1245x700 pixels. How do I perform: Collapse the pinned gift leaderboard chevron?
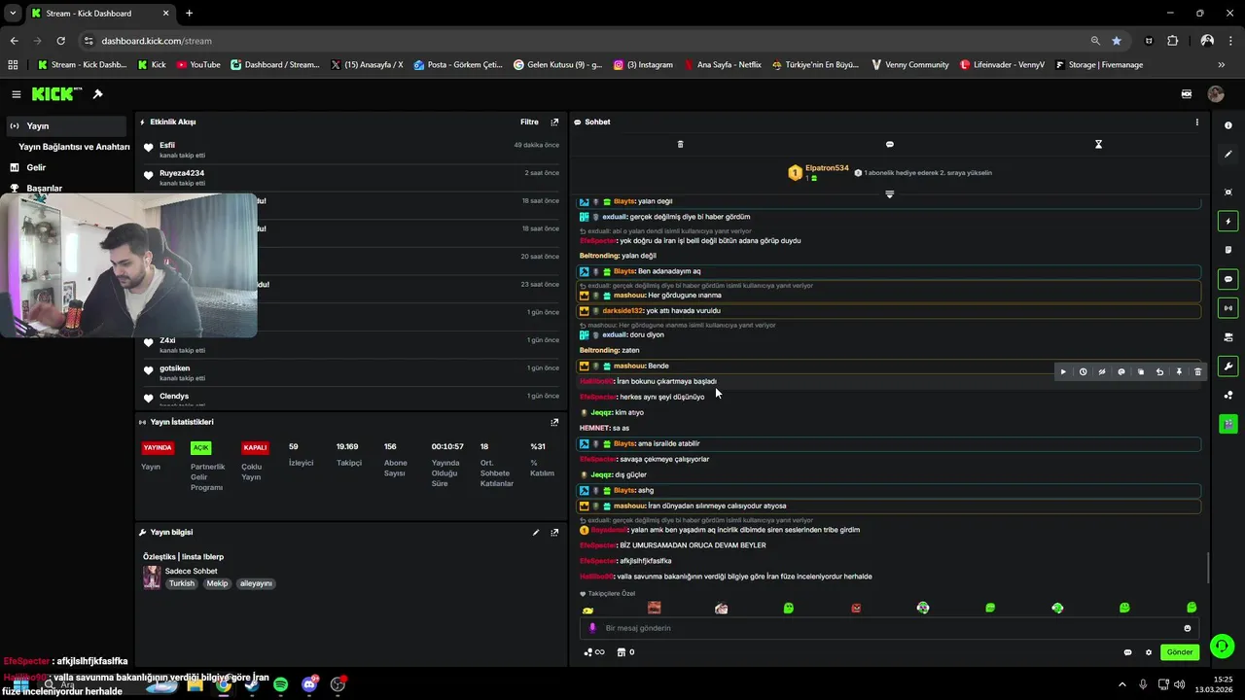click(889, 194)
